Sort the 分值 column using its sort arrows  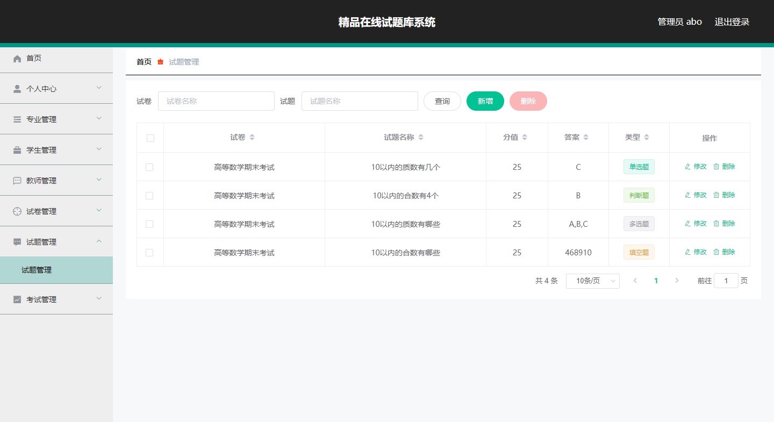(x=525, y=138)
